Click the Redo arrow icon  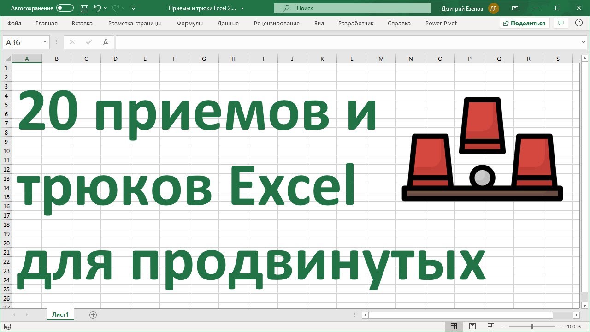(x=115, y=8)
